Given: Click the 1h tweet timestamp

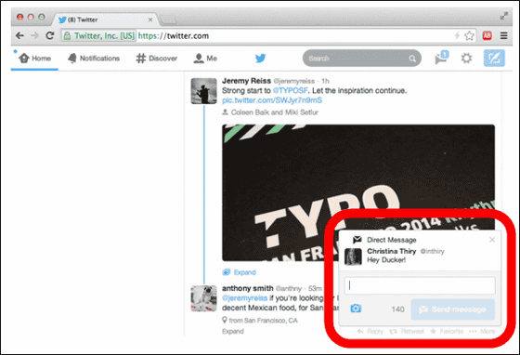Looking at the screenshot, I should click(325, 81).
